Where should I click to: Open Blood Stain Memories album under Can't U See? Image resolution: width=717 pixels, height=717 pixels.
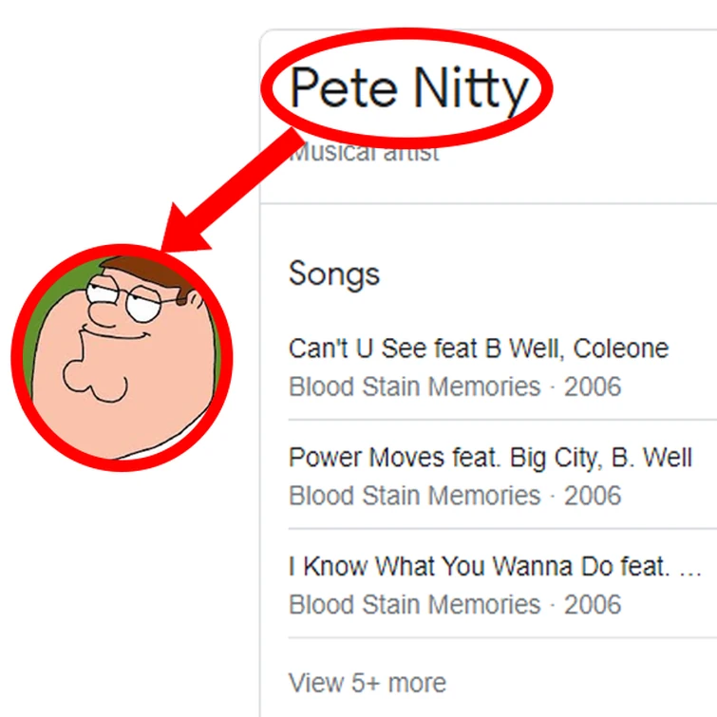414,387
